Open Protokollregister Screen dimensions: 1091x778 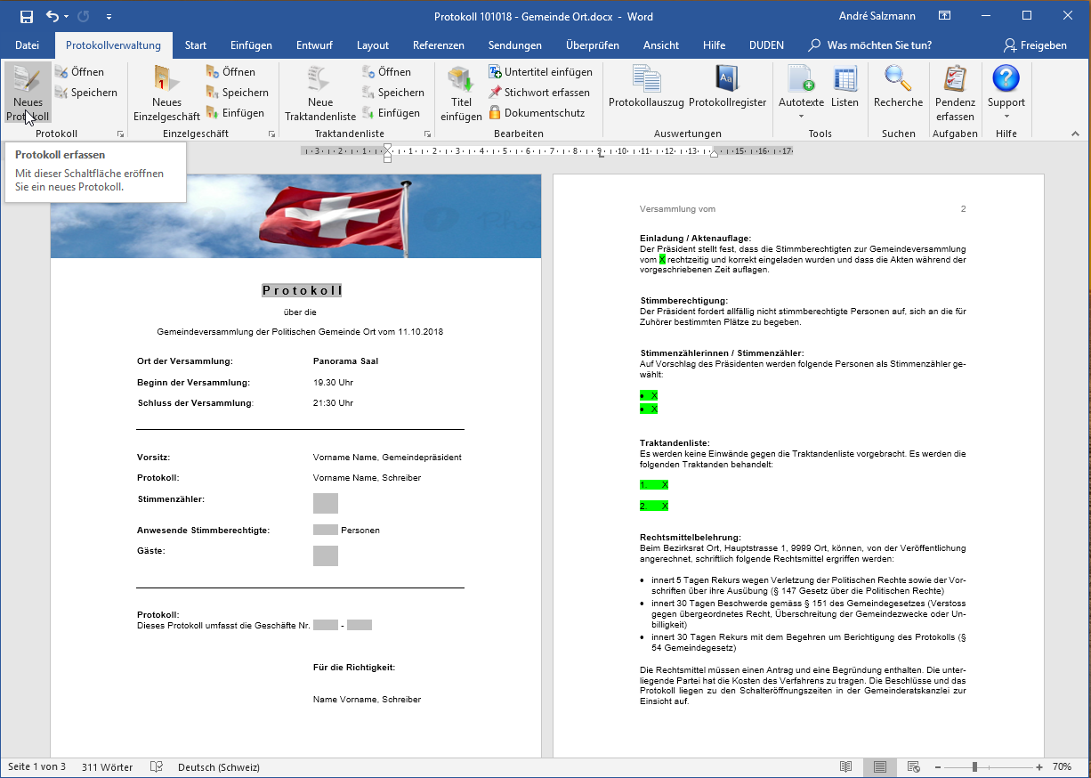[x=727, y=87]
